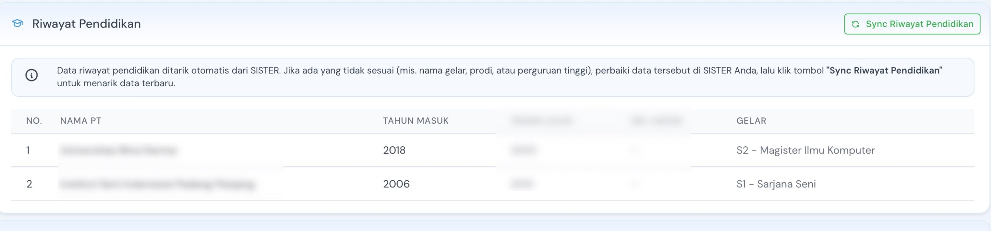Screen dimensions: 991x231
Task: Click the NO. column header
Action: [x=34, y=121]
